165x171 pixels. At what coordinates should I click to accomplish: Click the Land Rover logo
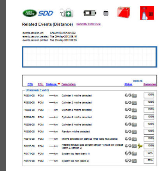(x=30, y=13)
